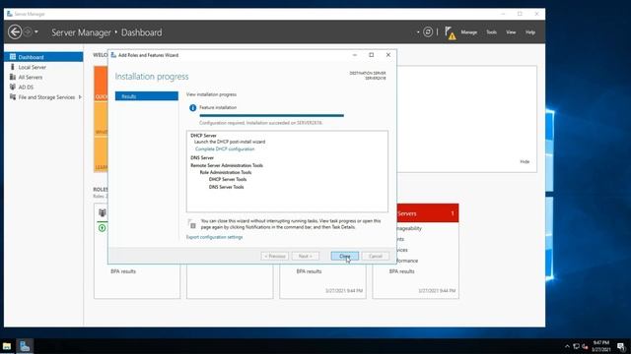Open the Manage menu
Image resolution: width=631 pixels, height=354 pixels.
[x=469, y=32]
